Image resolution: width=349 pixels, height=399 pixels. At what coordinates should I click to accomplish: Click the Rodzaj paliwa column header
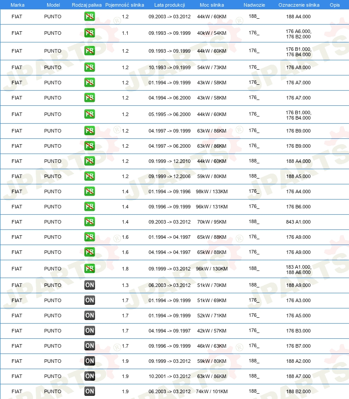coord(87,5)
